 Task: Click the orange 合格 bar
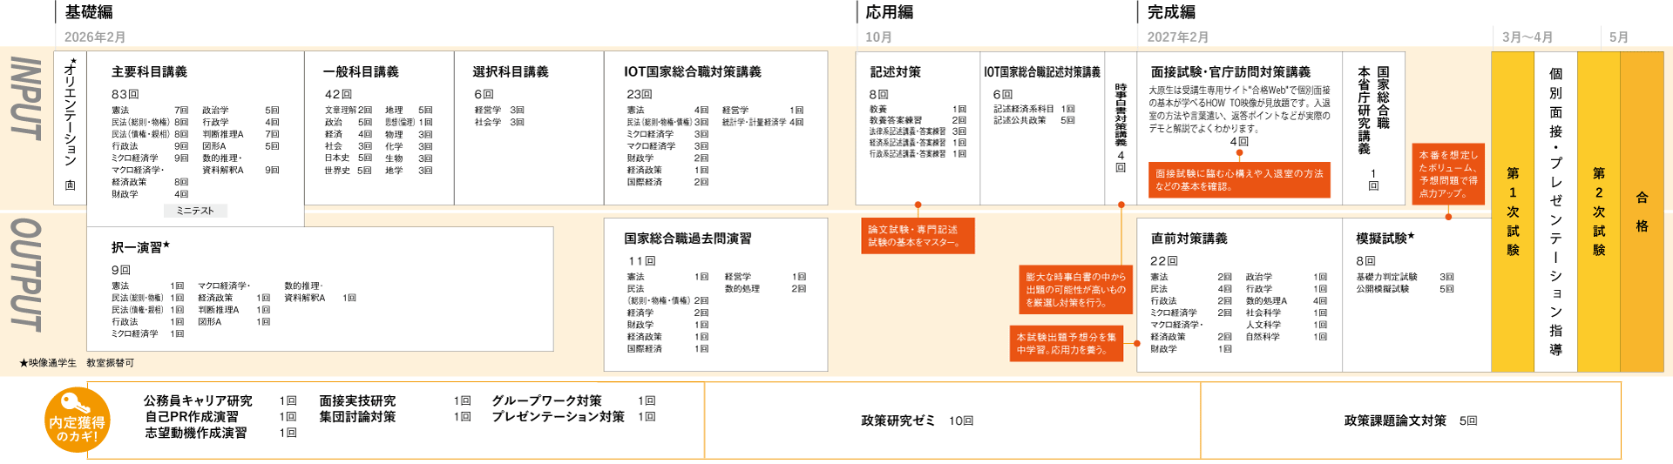point(1642,212)
